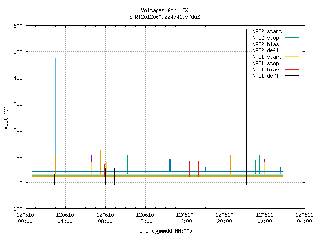Click the 'Volt (V)' y-axis label
This screenshot has width=314, height=235.
[6, 117]
